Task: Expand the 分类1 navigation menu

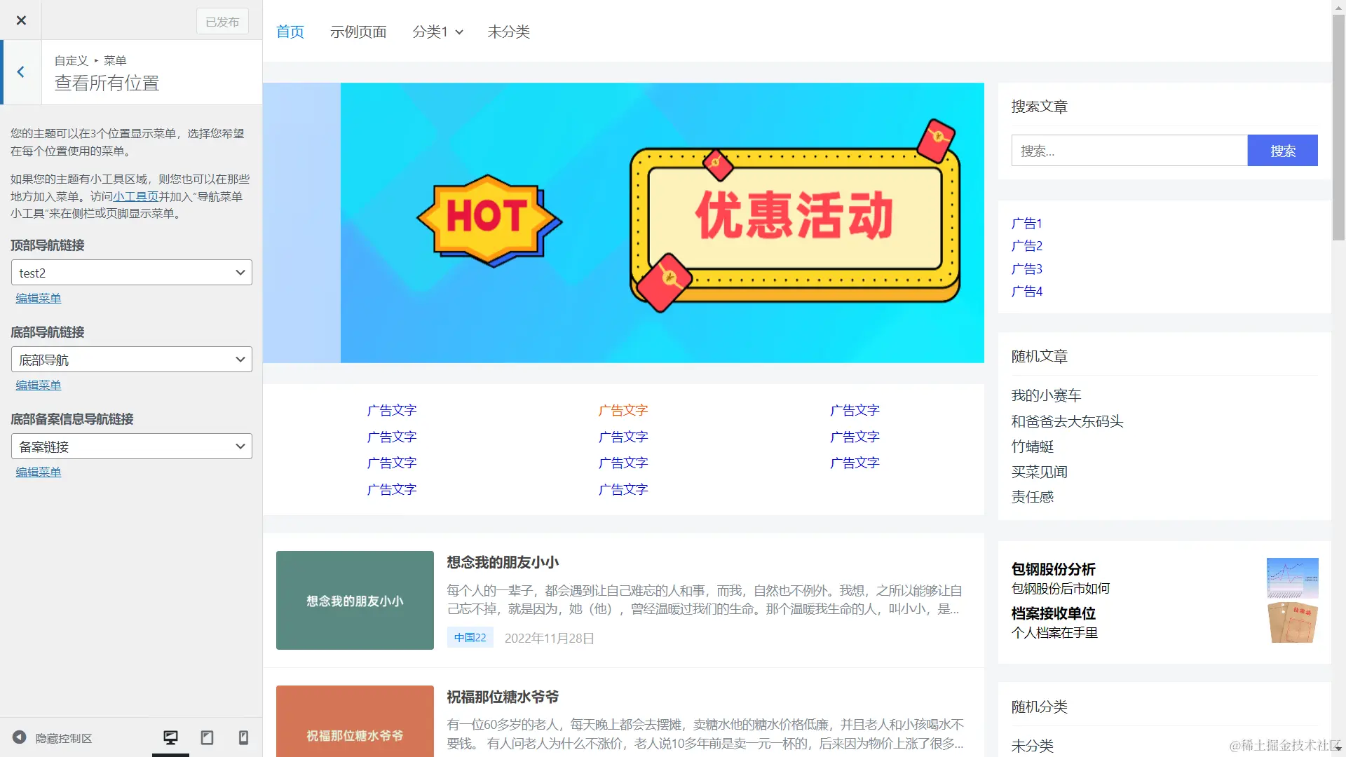Action: coord(438,32)
